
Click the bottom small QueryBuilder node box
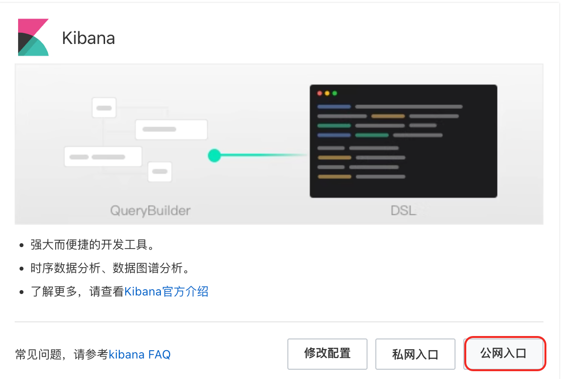click(160, 171)
